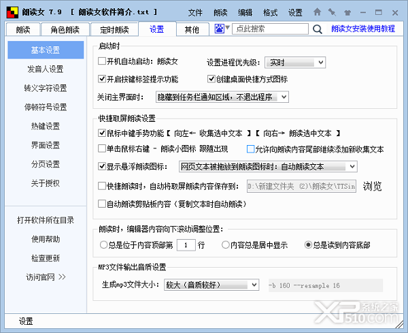Open 文件 menu
The image size is (408, 333).
(195, 12)
